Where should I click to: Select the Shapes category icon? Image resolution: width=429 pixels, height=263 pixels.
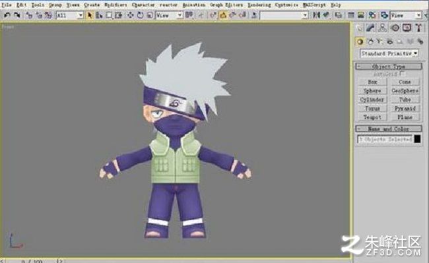[370, 42]
